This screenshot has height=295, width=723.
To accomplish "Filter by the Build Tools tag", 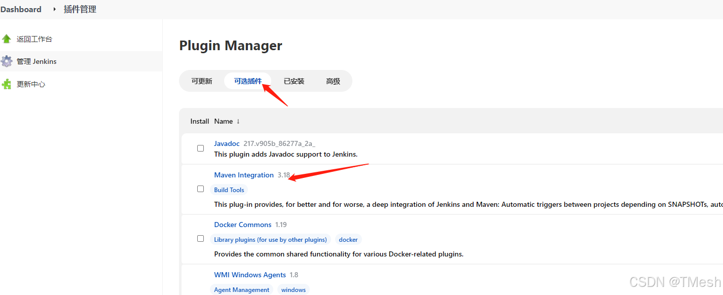I will tap(229, 190).
